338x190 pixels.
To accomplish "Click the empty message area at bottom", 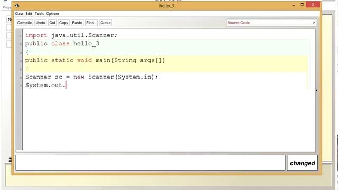I will tap(150, 163).
